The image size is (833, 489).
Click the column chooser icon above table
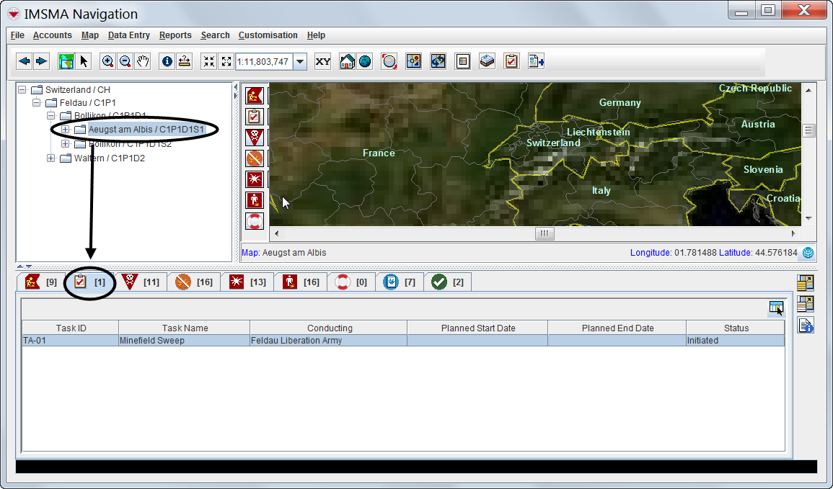pos(776,308)
